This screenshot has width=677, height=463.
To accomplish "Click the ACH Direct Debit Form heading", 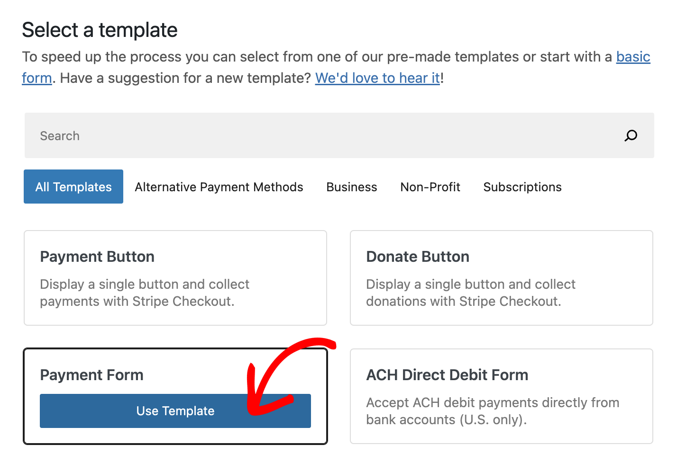I will click(x=447, y=375).
